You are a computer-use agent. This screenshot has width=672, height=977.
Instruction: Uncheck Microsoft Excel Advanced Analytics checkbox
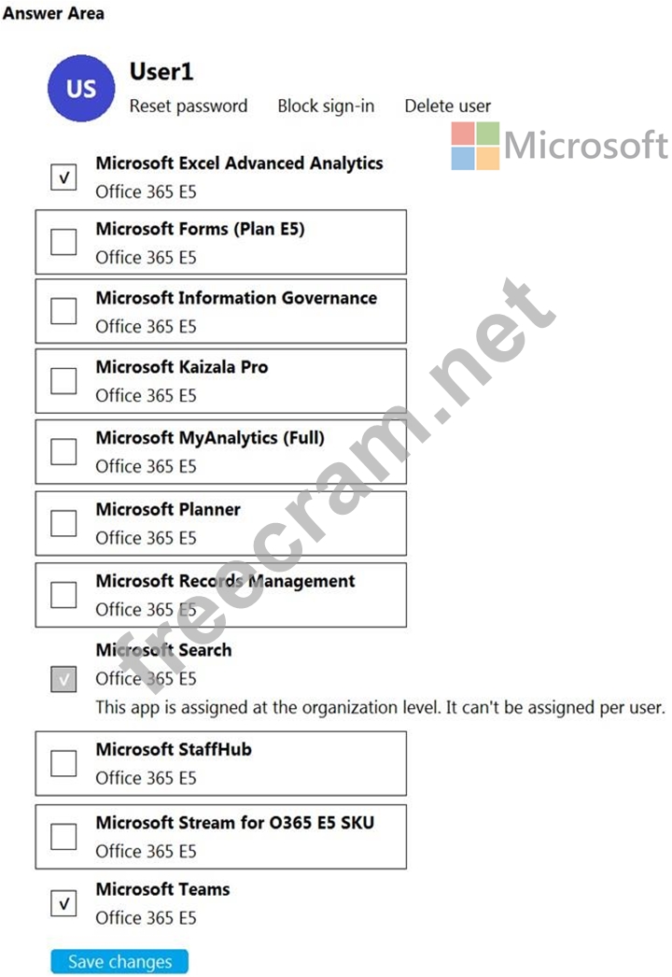click(63, 177)
